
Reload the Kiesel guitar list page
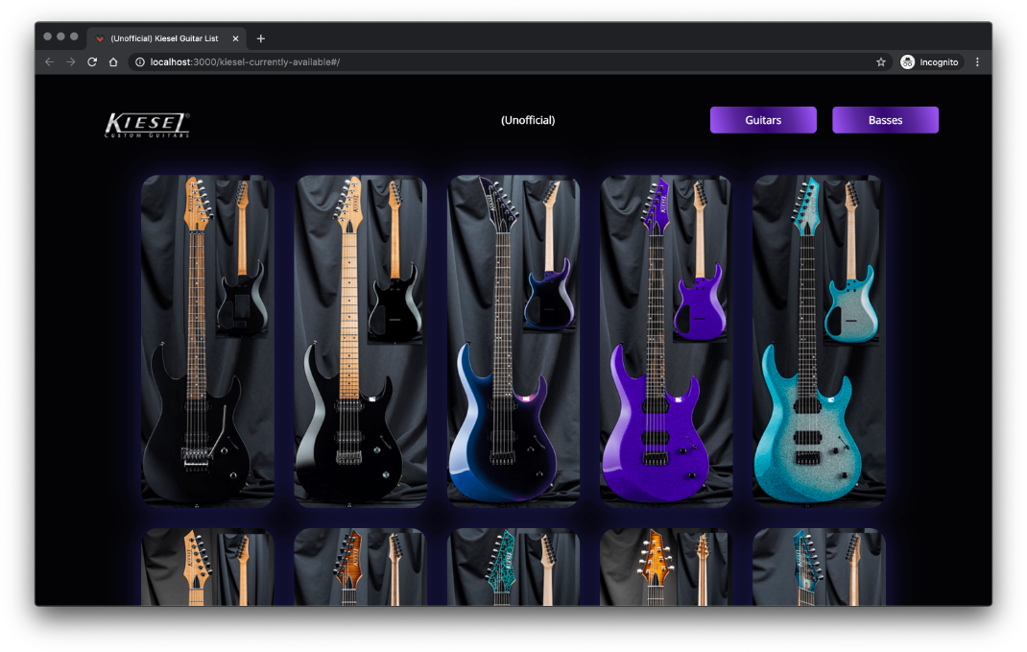point(91,61)
